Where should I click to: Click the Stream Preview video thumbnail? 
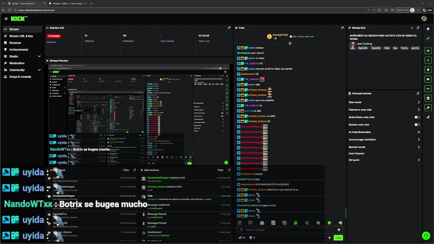coord(138,115)
